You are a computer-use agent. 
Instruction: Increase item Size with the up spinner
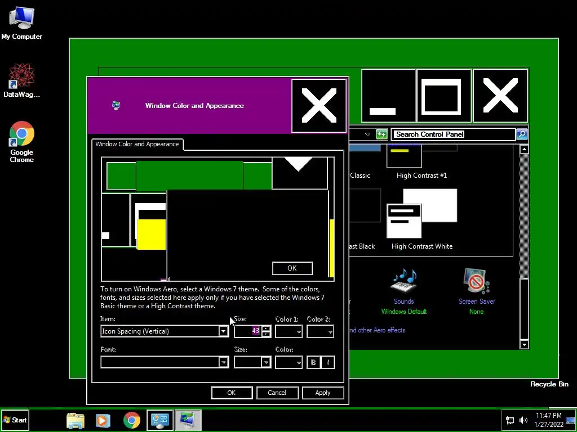pyautogui.click(x=266, y=328)
